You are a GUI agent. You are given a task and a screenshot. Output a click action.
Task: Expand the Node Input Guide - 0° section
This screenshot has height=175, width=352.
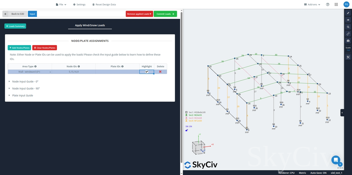click(x=25, y=81)
